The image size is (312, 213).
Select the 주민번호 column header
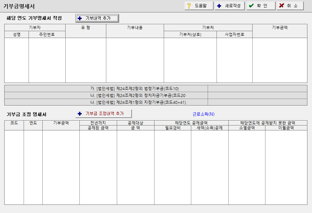tap(47, 35)
